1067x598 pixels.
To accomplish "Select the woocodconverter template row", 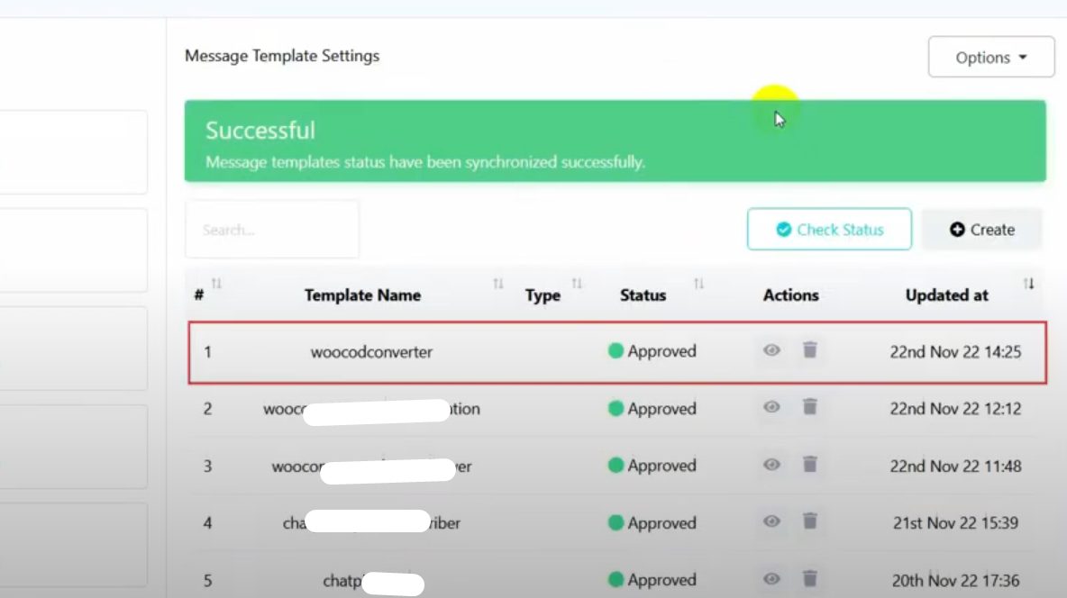I will click(371, 351).
